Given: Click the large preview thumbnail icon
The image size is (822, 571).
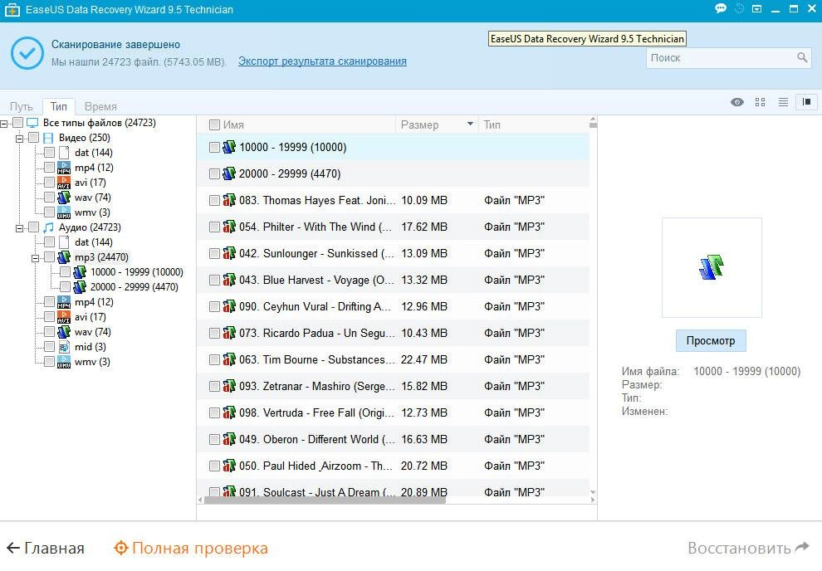Looking at the screenshot, I should (712, 267).
